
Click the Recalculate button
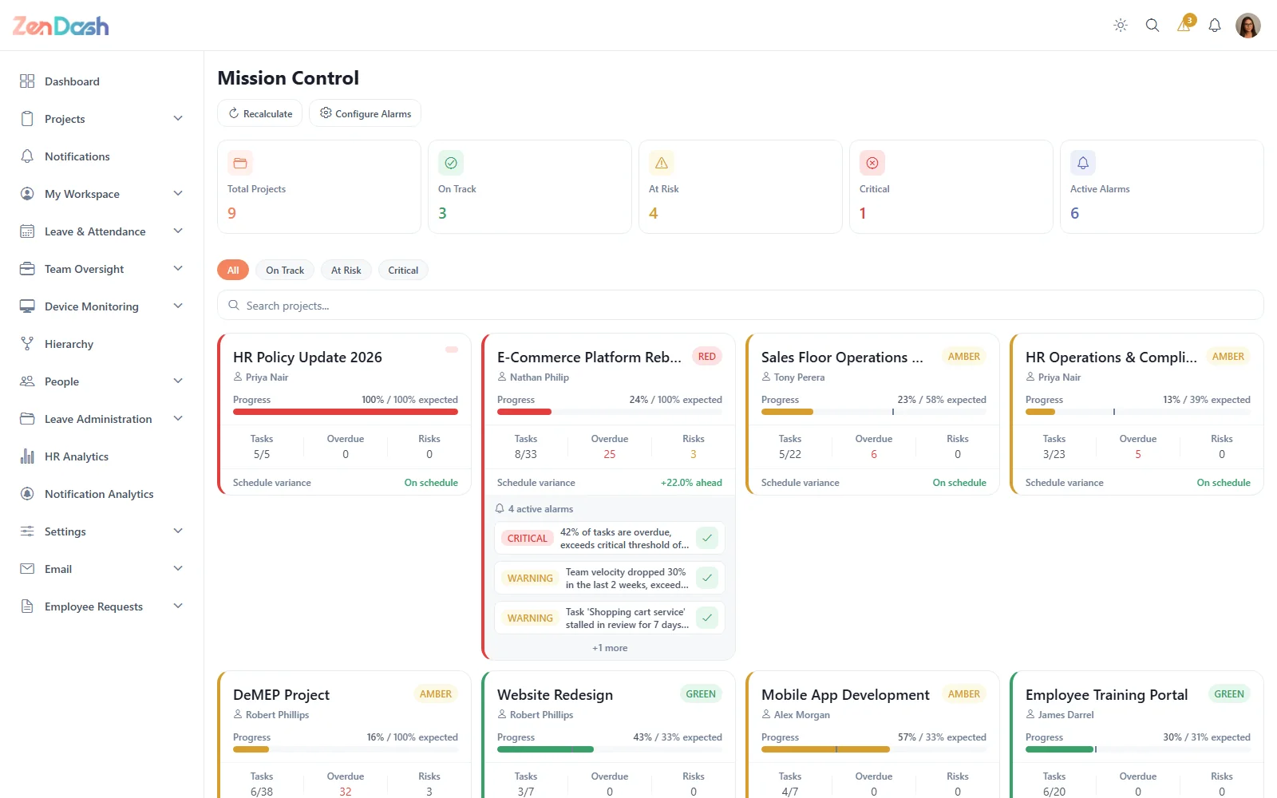click(x=260, y=113)
